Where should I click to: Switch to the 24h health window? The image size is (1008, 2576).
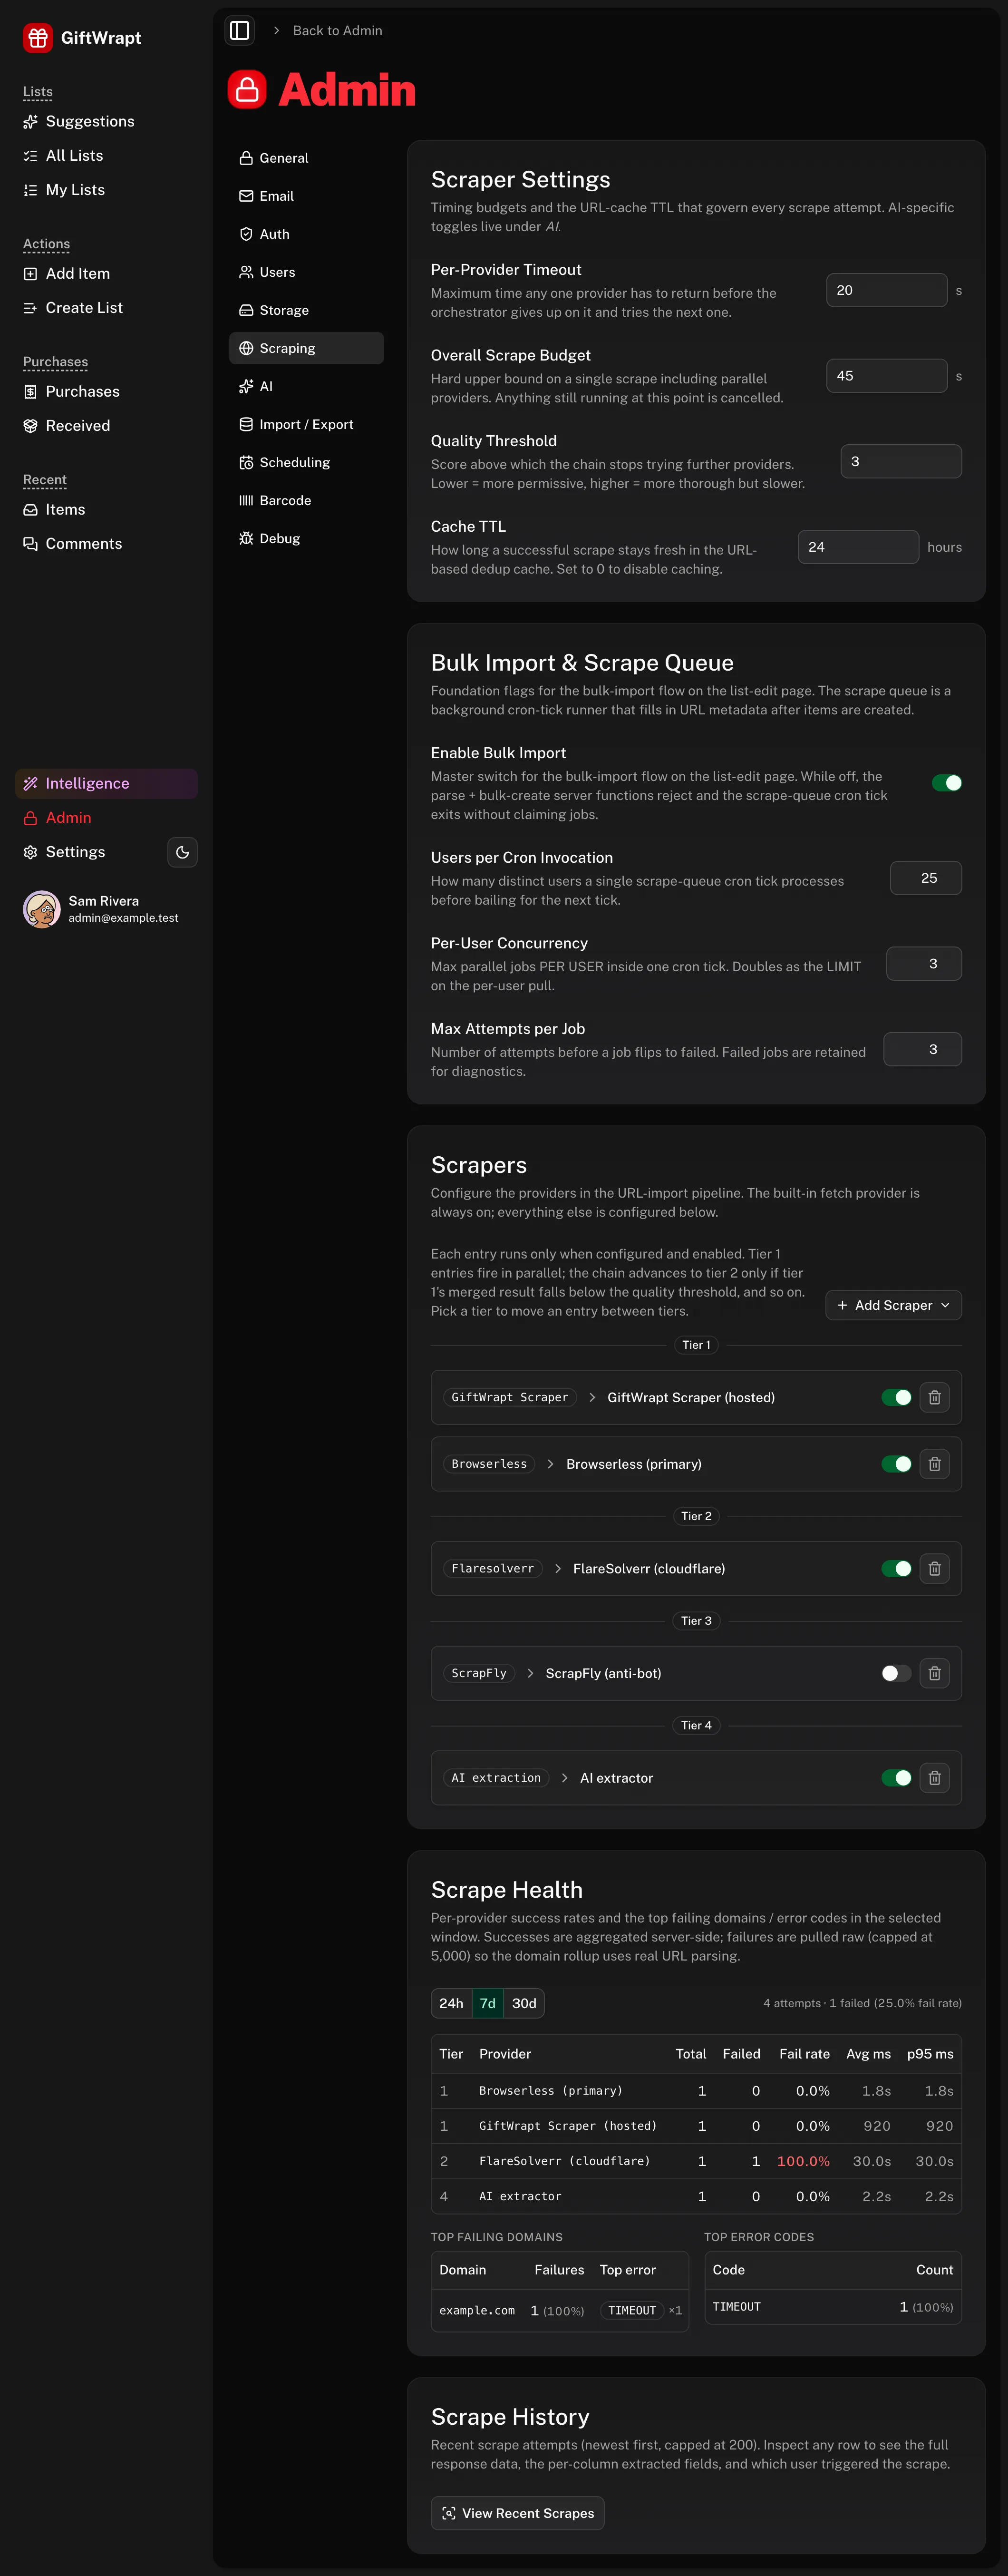pyautogui.click(x=451, y=2003)
